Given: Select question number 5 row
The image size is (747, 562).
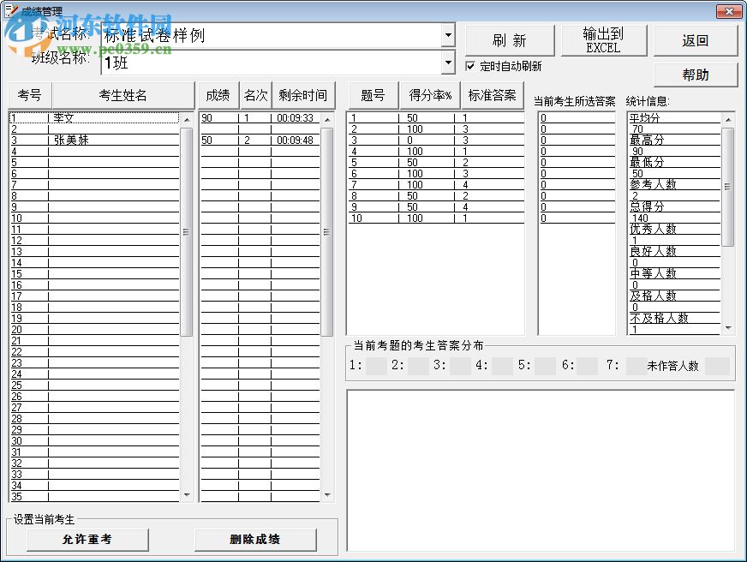Looking at the screenshot, I should 435,163.
